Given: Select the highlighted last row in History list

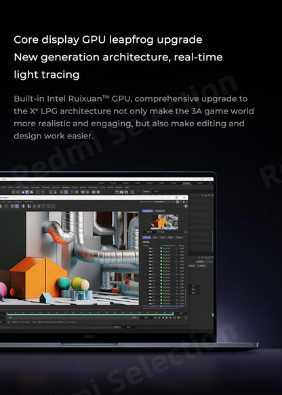Looking at the screenshot, I should click(x=163, y=306).
